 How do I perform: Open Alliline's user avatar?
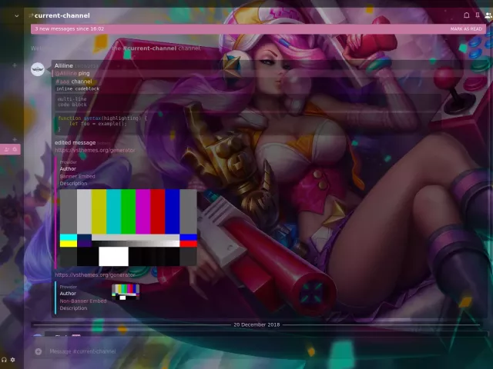point(38,69)
